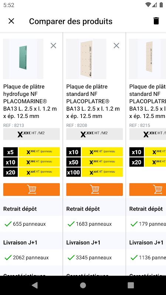Open PLACOMARINE hydrofuge product title

30,101
